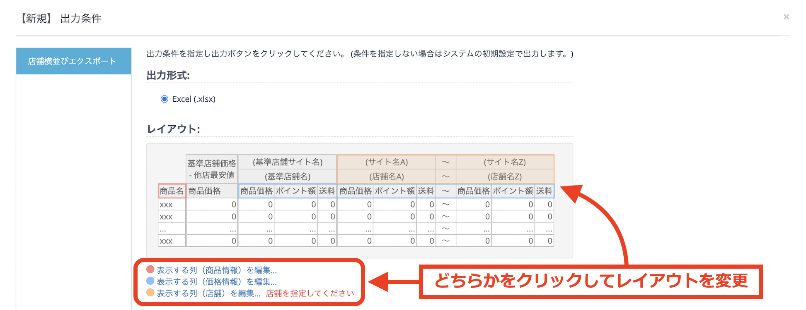Click the (店舗名Z) orange header cell
806x310 pixels.
[x=504, y=176]
